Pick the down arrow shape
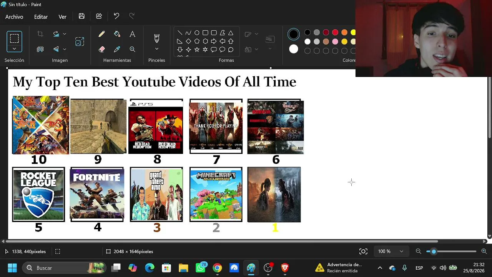492x277 pixels. [180, 50]
